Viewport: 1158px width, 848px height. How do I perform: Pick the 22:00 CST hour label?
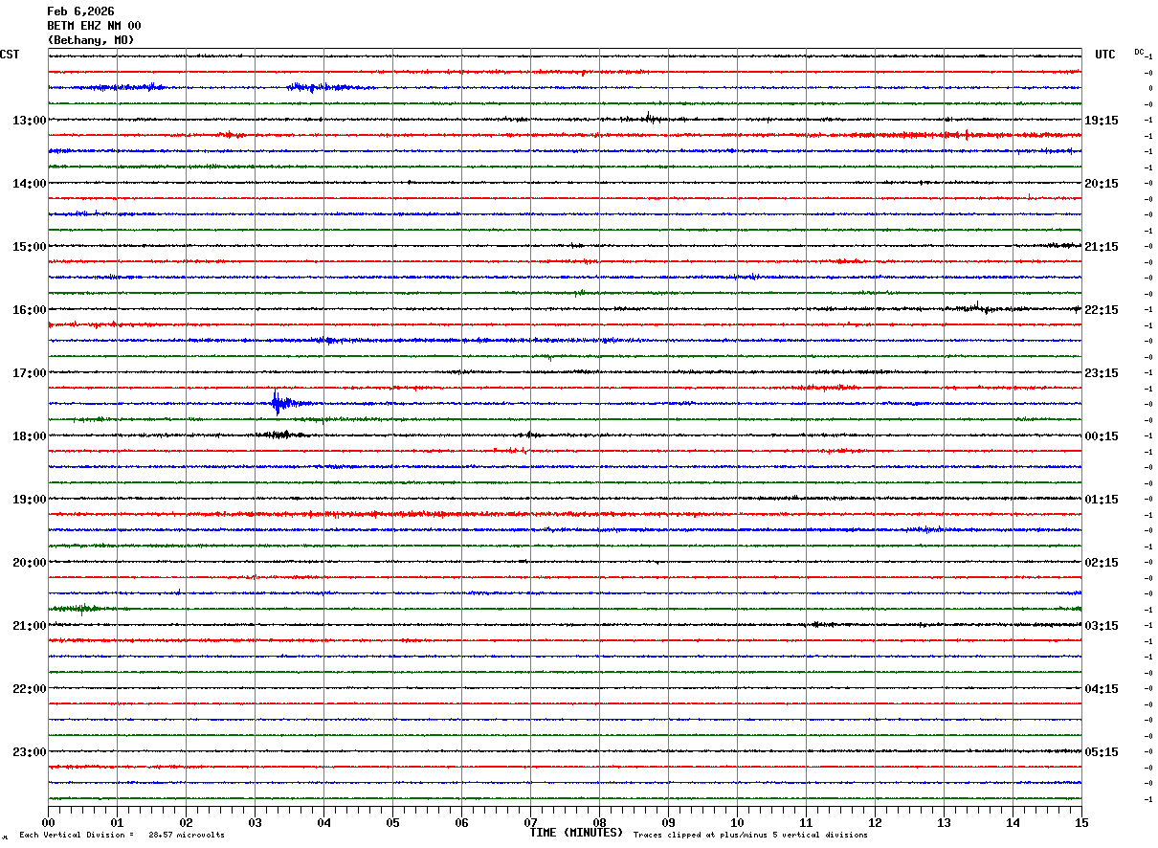pyautogui.click(x=30, y=688)
